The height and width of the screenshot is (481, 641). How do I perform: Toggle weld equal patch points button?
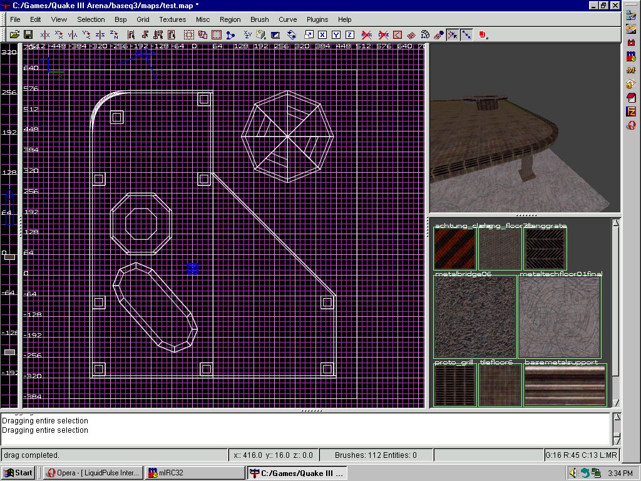coord(453,35)
